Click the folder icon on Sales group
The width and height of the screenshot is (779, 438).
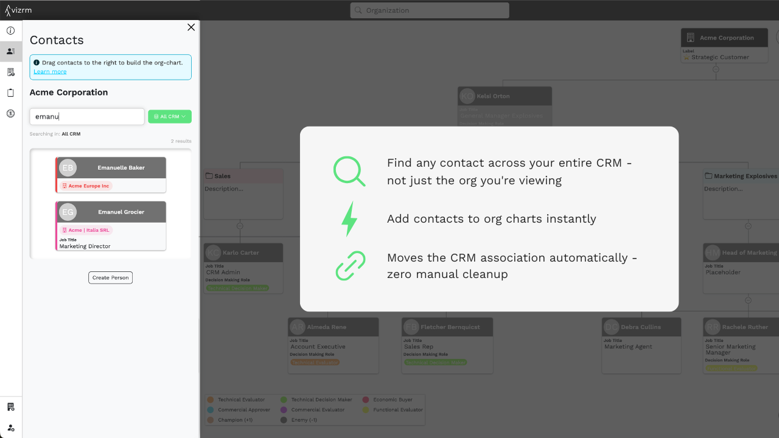tap(209, 176)
